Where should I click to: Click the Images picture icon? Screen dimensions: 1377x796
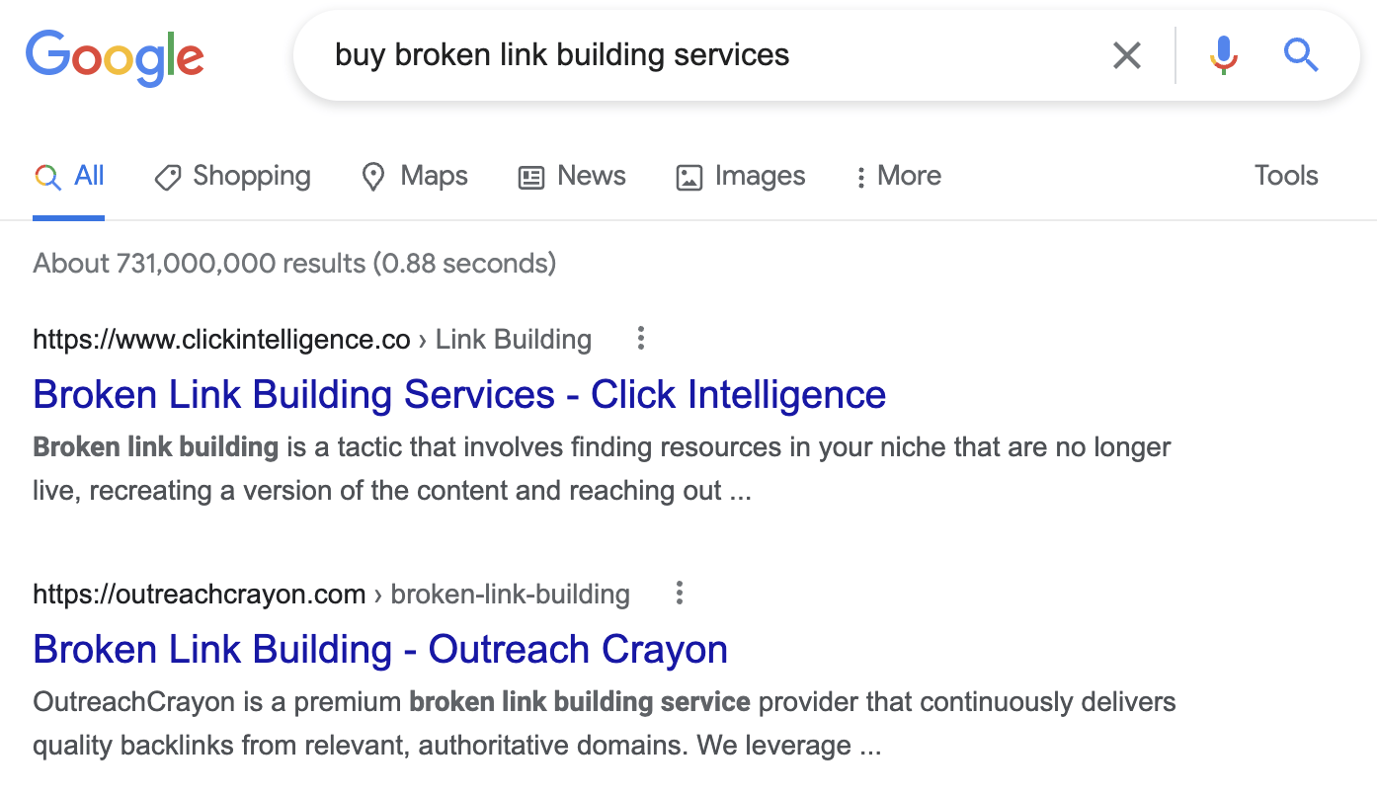[x=688, y=176]
